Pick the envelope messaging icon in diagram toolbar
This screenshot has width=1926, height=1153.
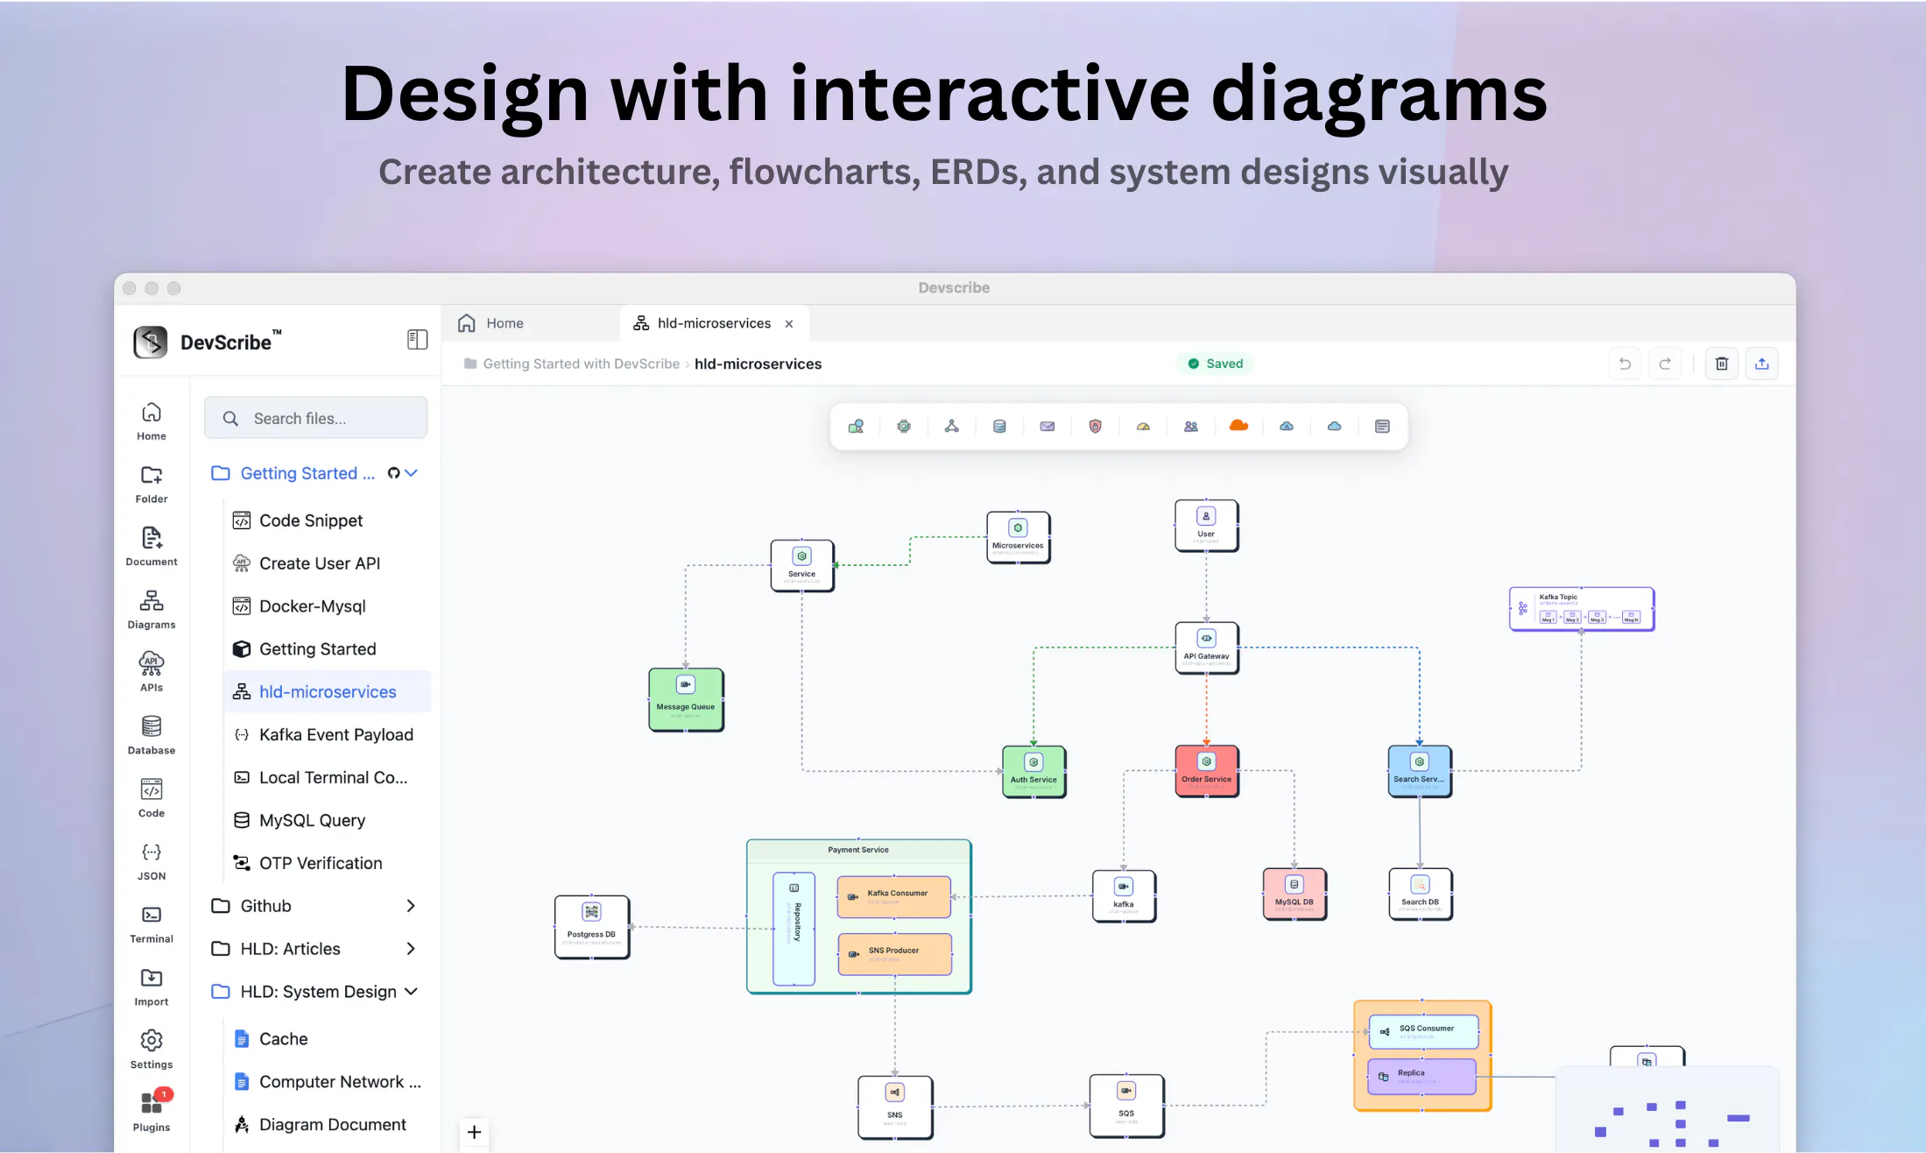(1048, 427)
